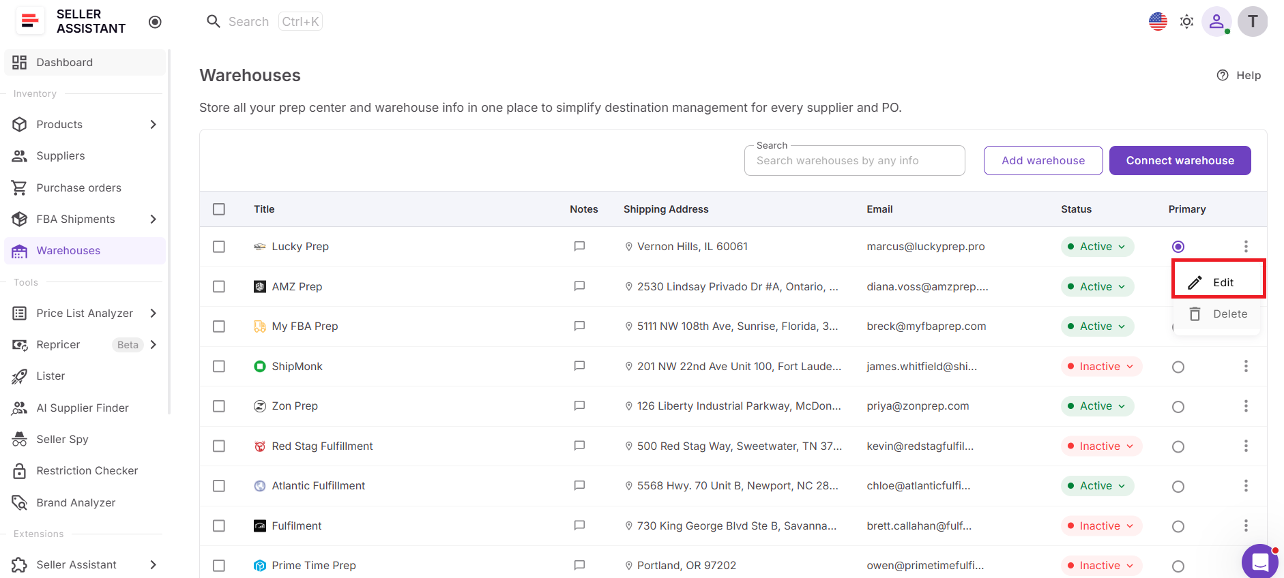Open more options for Red Stag Fulfillment

[1246, 446]
